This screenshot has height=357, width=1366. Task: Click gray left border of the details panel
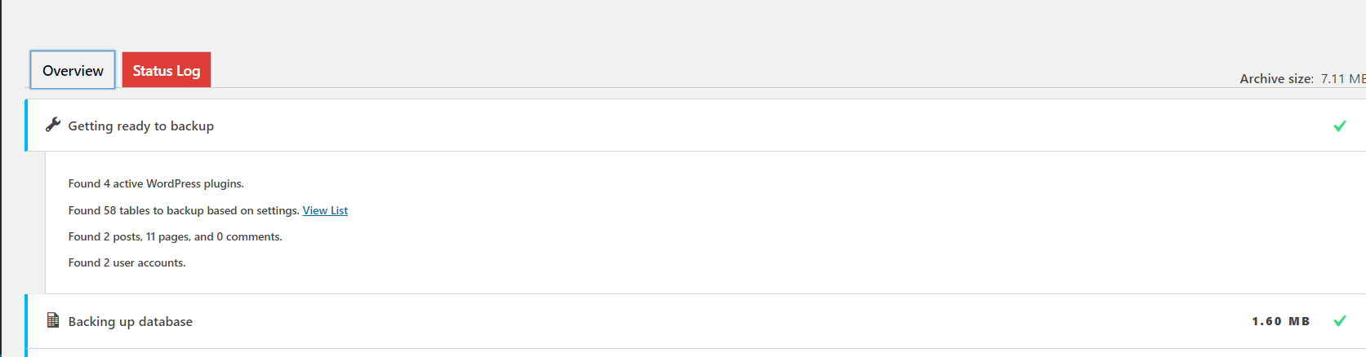pos(45,222)
